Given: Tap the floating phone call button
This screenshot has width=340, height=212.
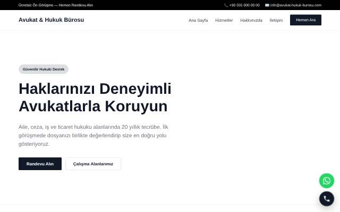Looking at the screenshot, I should (x=327, y=199).
